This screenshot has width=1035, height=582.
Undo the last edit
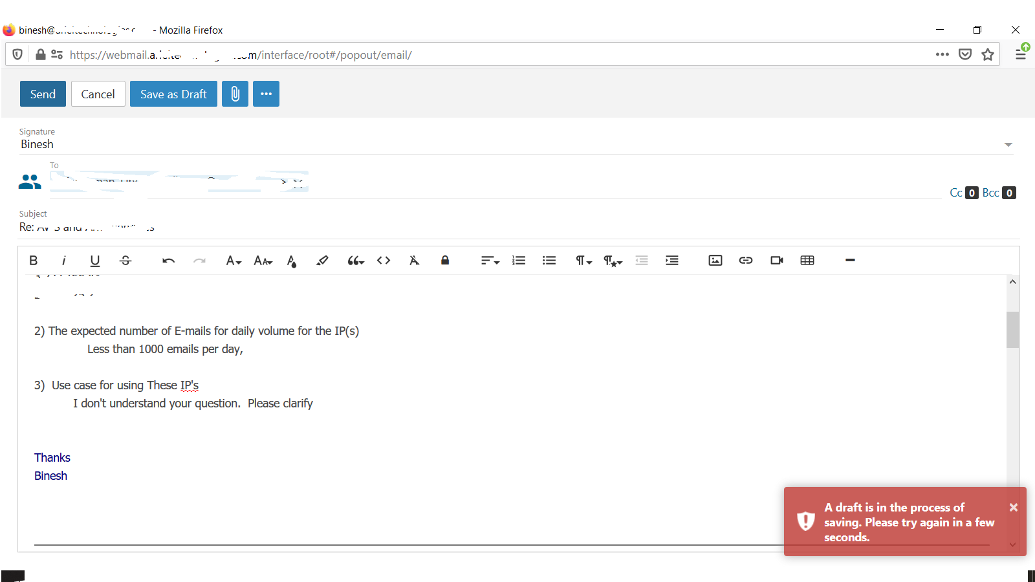coord(168,261)
